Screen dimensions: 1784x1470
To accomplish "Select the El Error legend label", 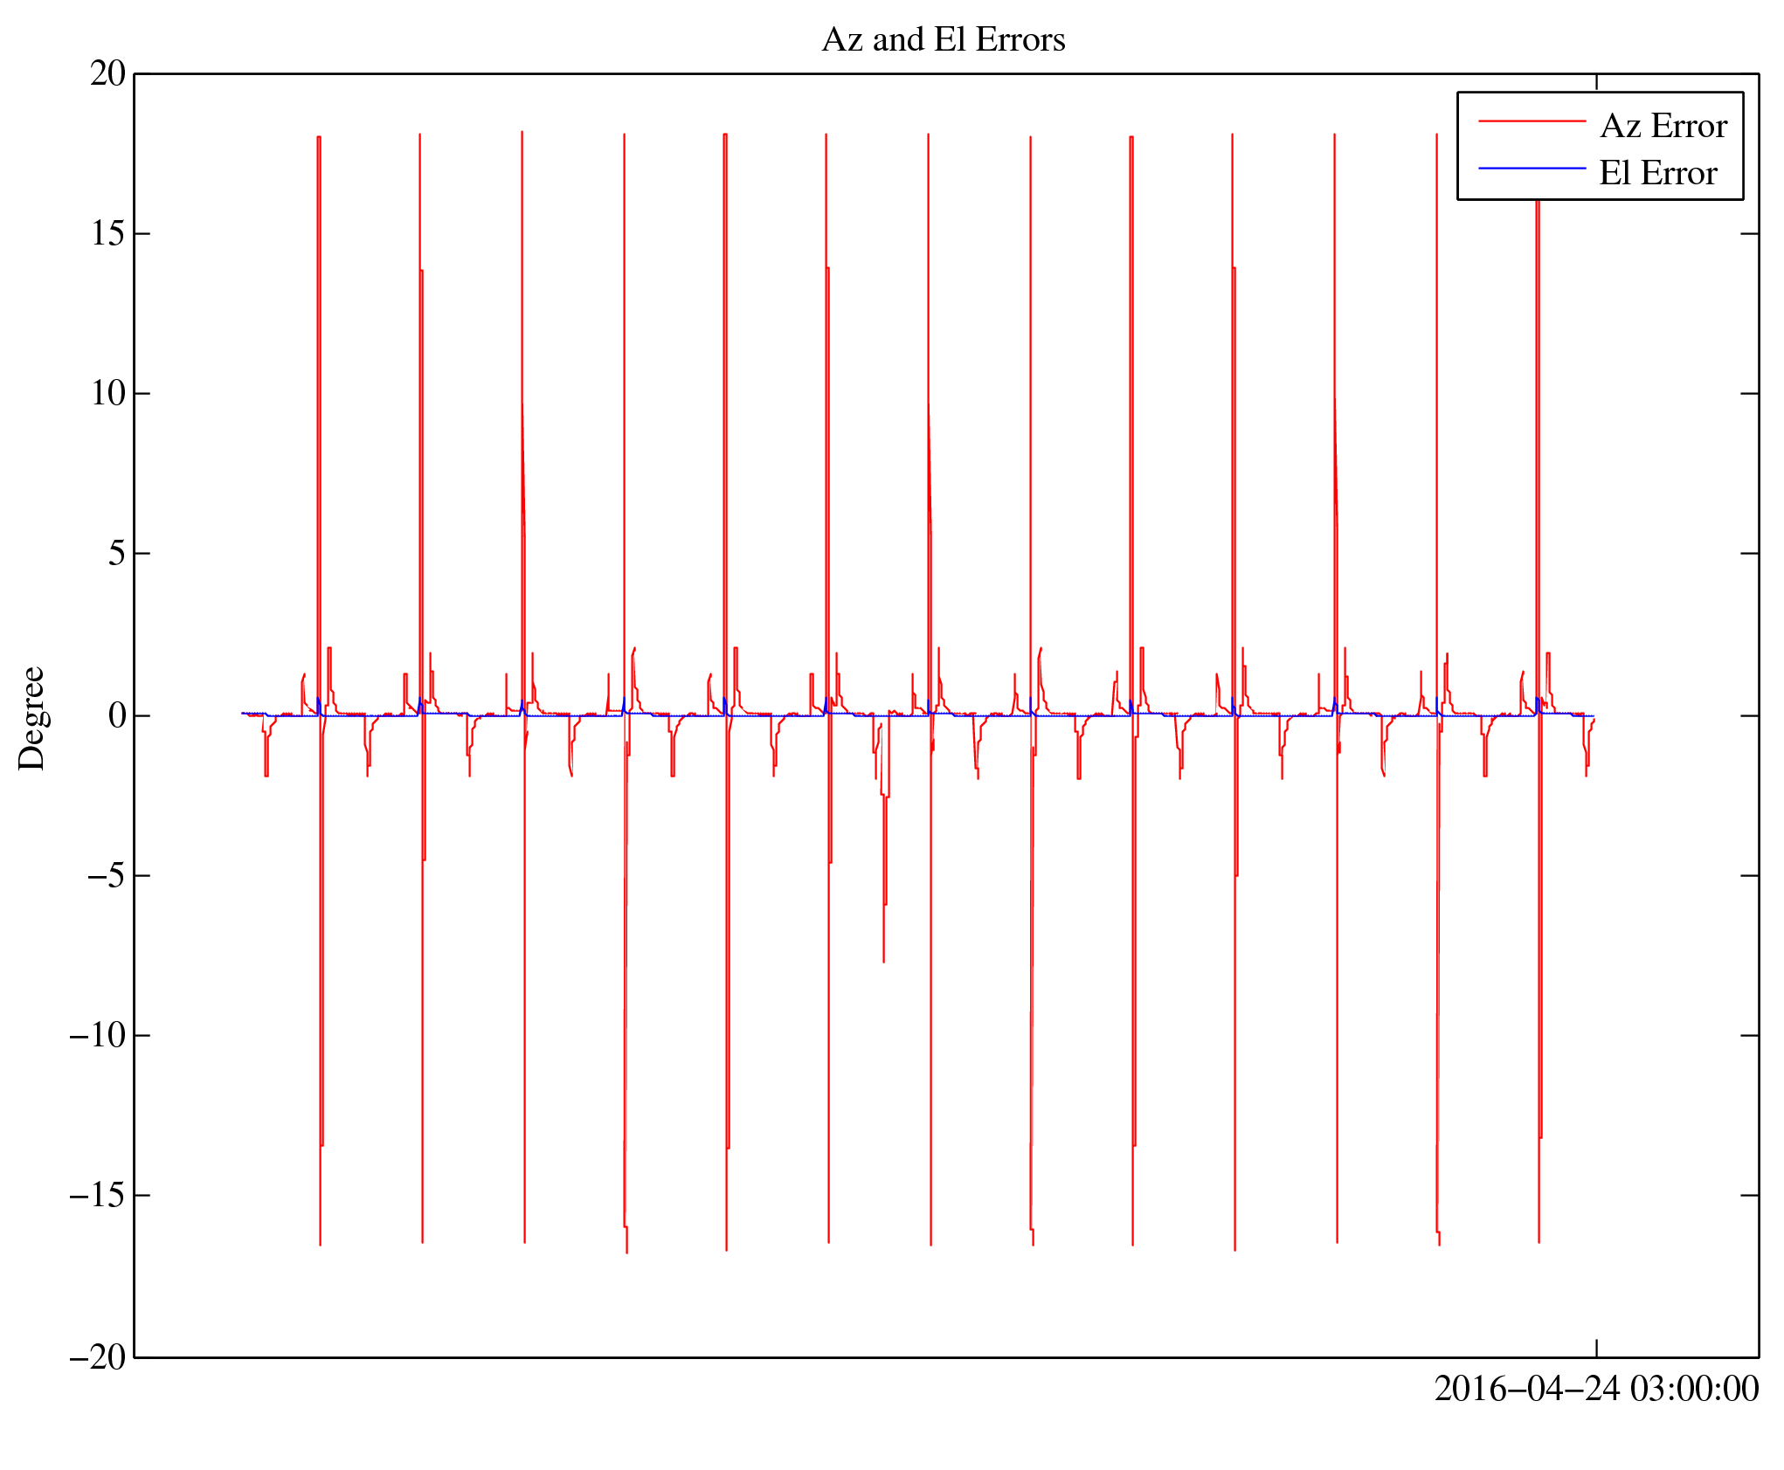I will click(1657, 174).
